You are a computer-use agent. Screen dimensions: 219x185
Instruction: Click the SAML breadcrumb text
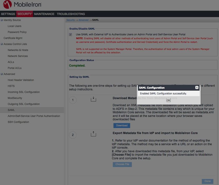96,20
